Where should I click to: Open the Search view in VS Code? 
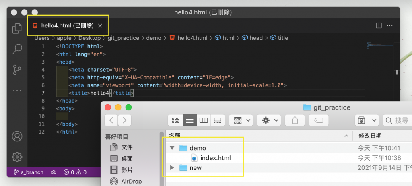tap(17, 49)
